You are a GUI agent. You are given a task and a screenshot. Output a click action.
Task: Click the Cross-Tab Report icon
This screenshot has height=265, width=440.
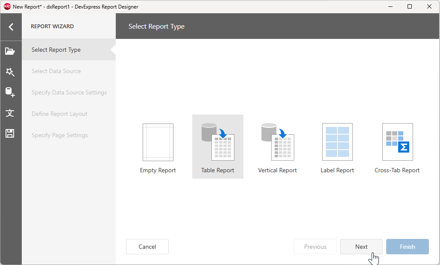pos(397,142)
